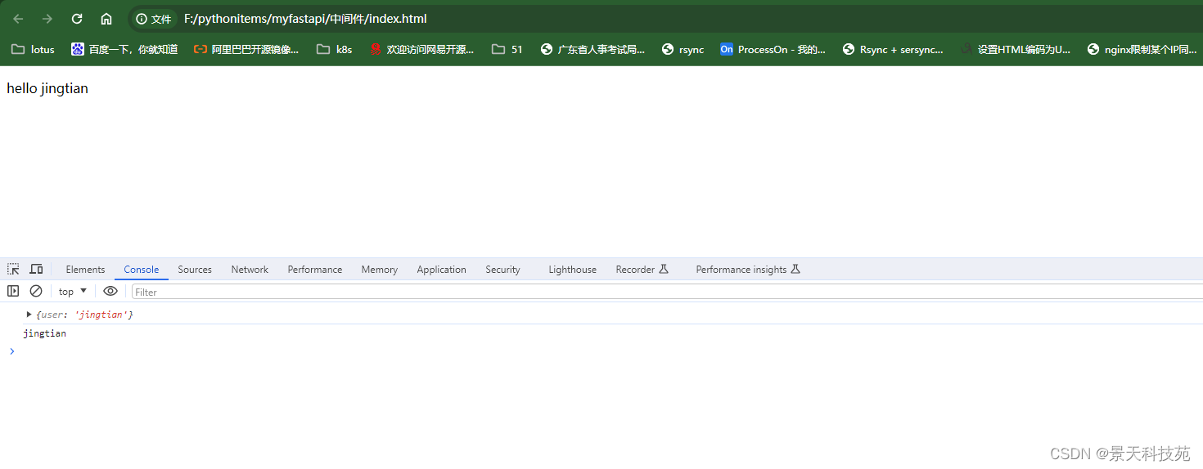Reload the index.html page
This screenshot has width=1203, height=469.
tap(77, 19)
